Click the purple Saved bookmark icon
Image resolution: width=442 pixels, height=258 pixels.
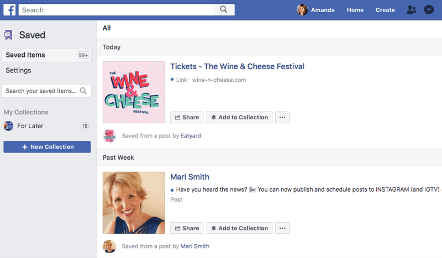8,35
